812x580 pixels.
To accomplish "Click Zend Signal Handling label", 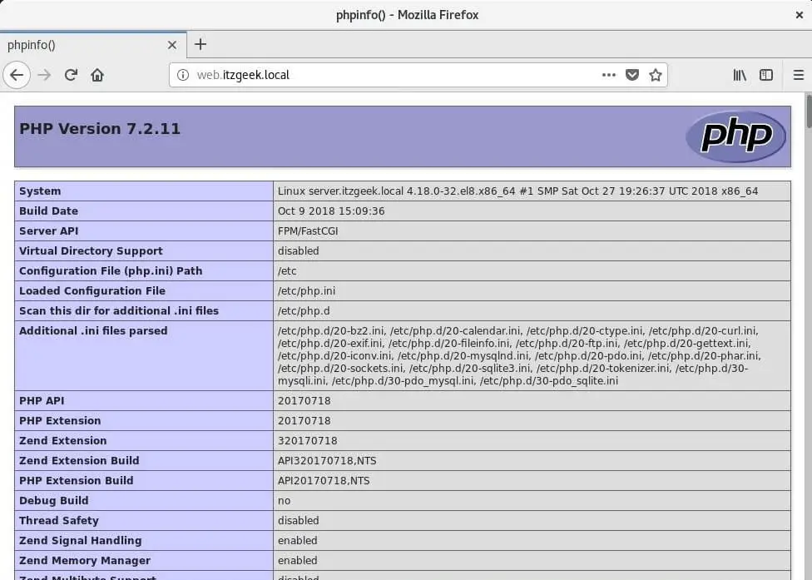I will click(x=80, y=541).
